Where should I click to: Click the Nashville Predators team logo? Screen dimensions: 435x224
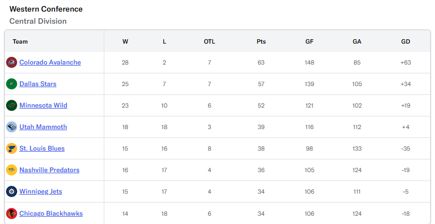coord(12,170)
